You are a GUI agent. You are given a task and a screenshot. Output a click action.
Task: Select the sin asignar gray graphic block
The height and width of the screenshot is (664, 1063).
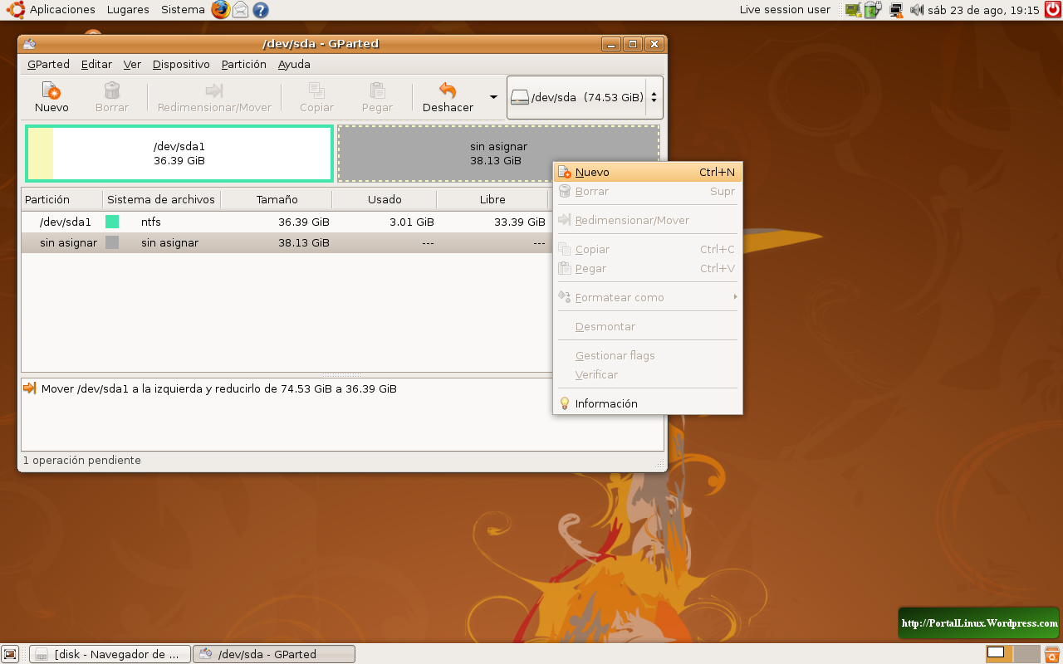click(x=498, y=154)
